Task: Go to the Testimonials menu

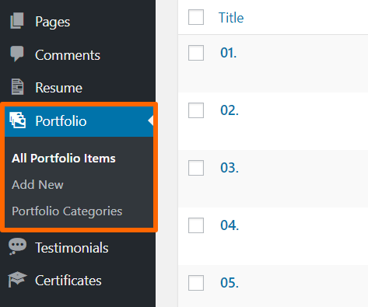Action: point(72,248)
